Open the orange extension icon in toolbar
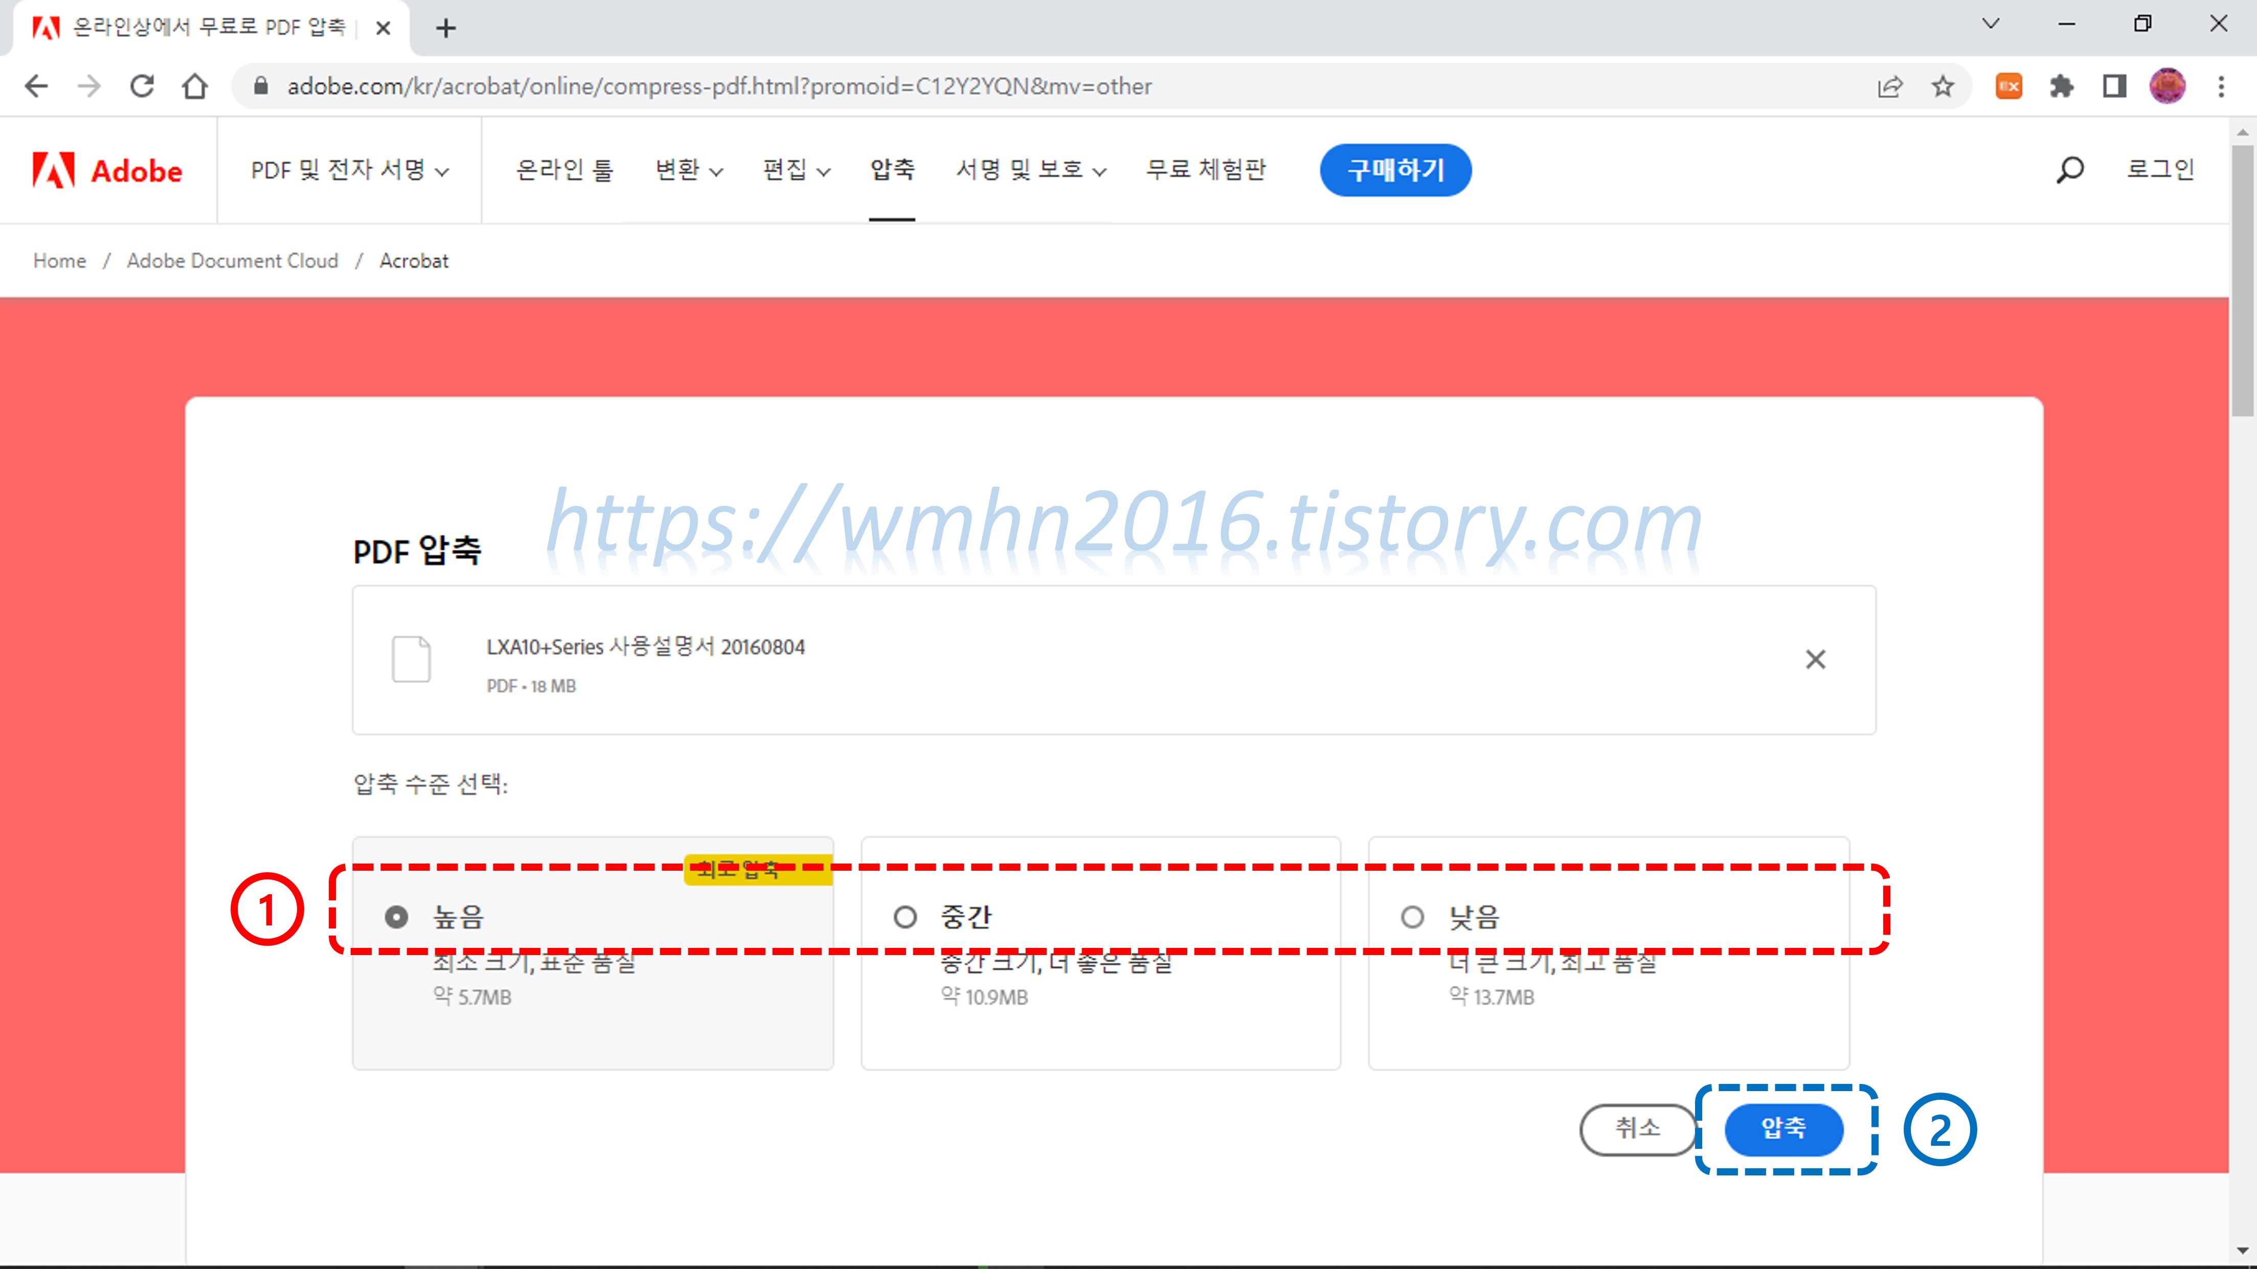The width and height of the screenshot is (2257, 1269). pos(2009,86)
